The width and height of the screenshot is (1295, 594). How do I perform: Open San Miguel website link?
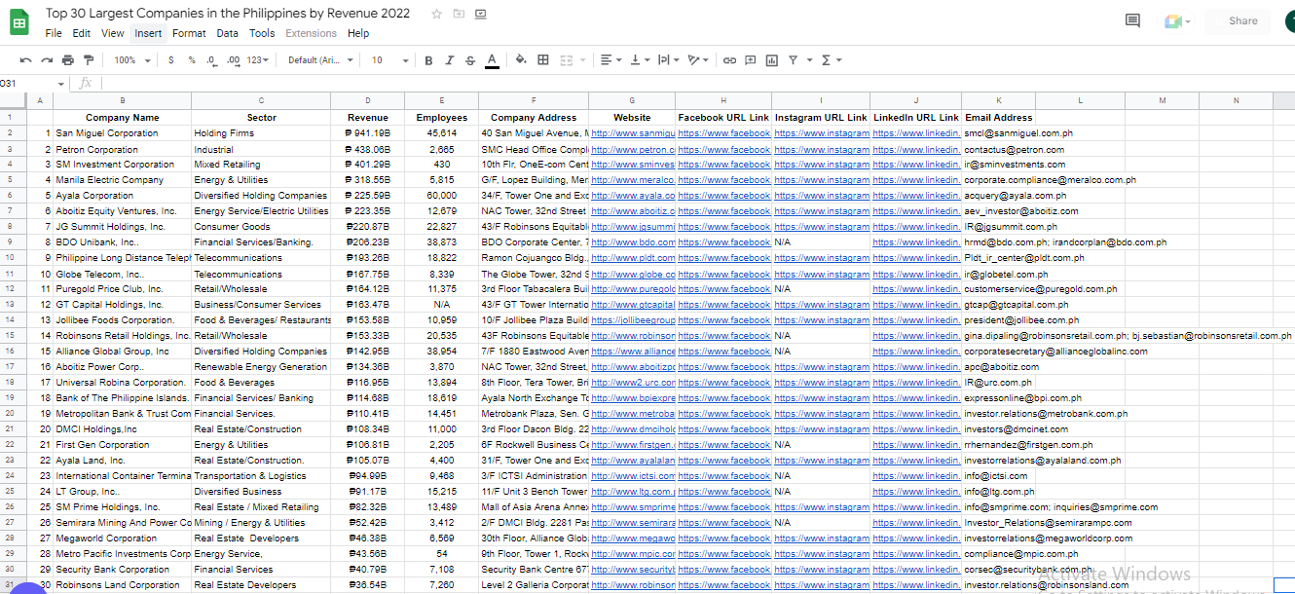point(633,133)
